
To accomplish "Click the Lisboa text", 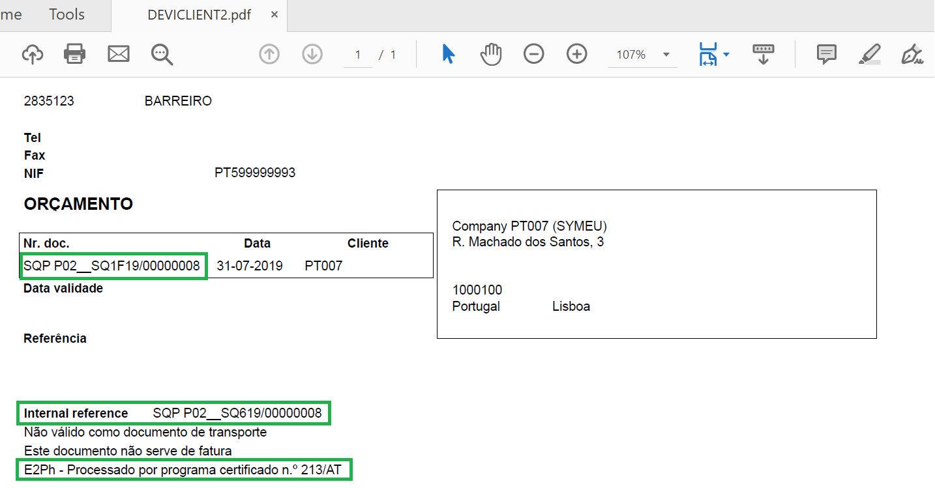I will (x=571, y=307).
